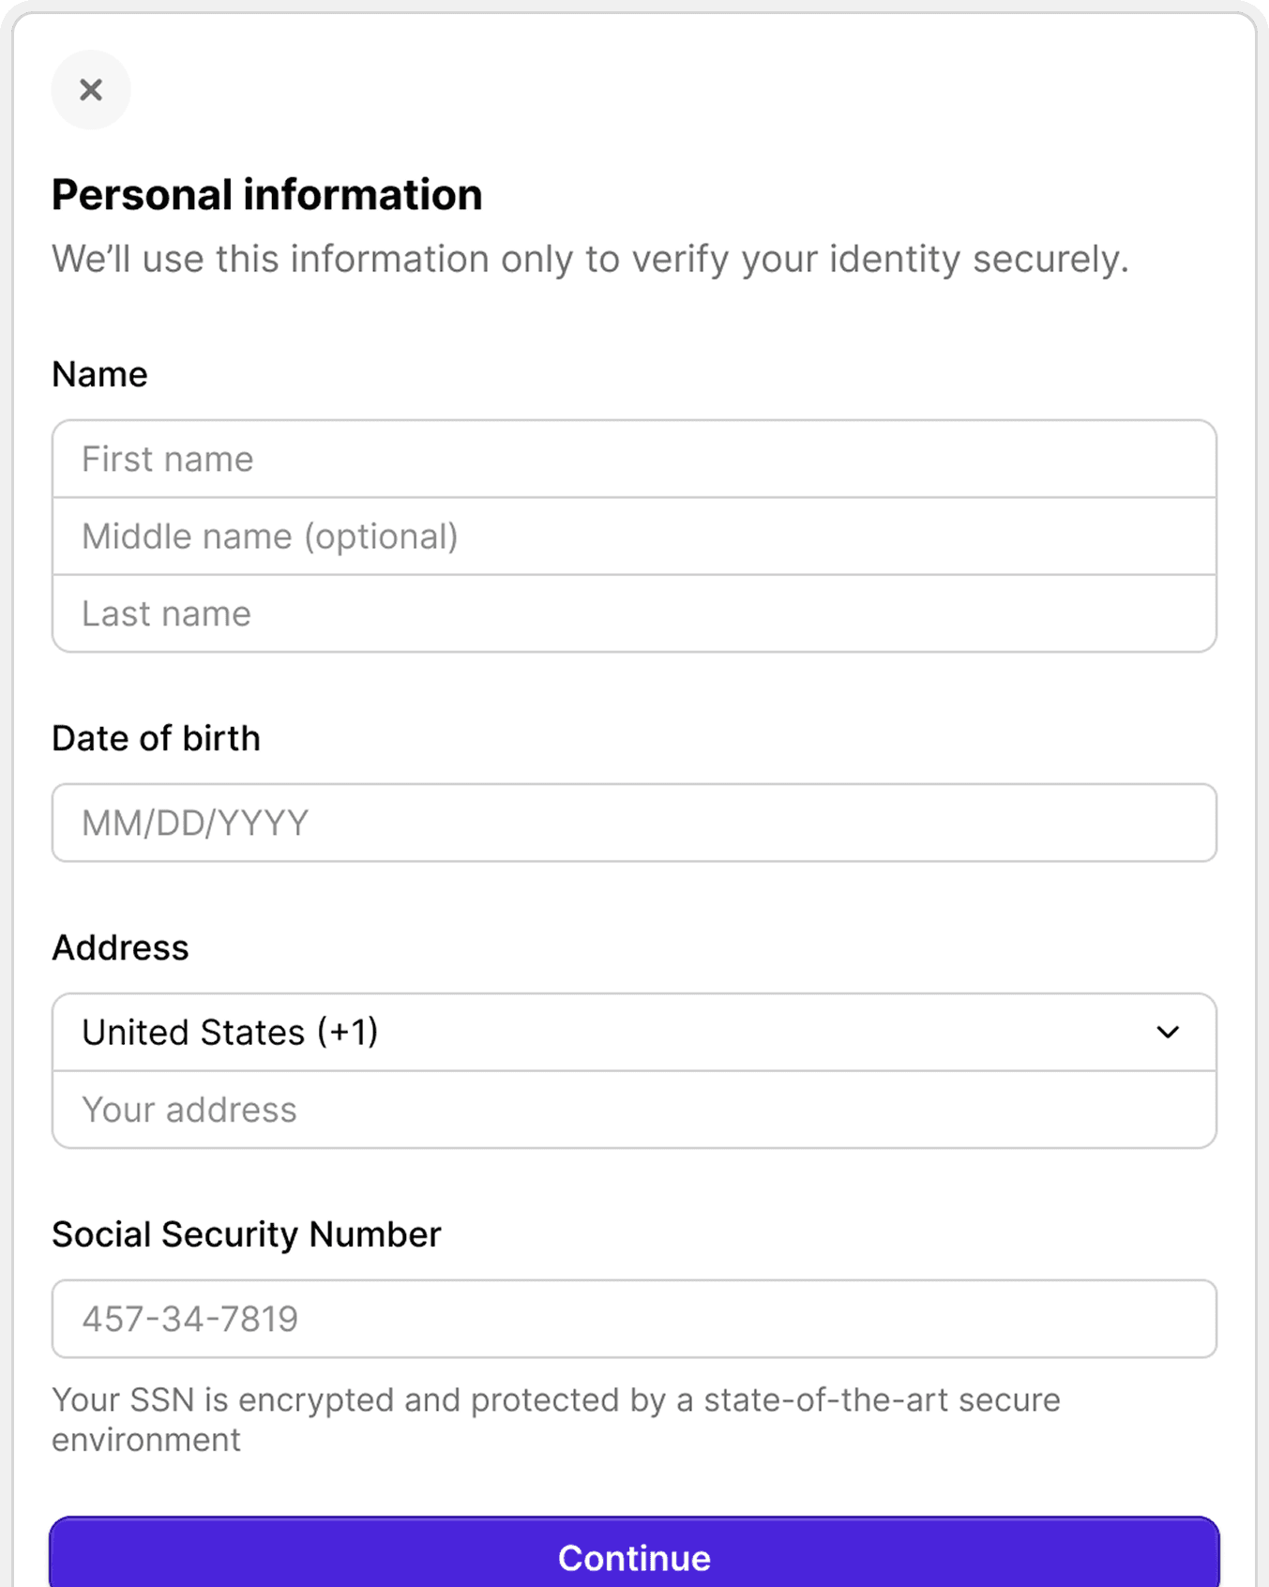The height and width of the screenshot is (1587, 1269).
Task: Click the Personal information heading
Action: point(267,195)
